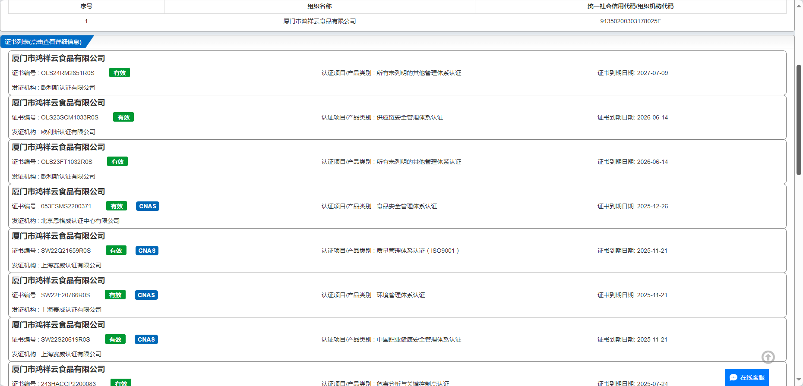The image size is (803, 386).
Task: Click the 统一社会信用代码 column header
Action: tap(630, 6)
